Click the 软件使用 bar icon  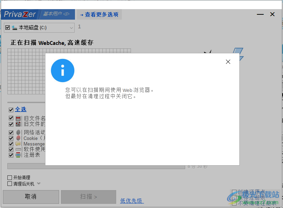pyautogui.click(x=18, y=149)
